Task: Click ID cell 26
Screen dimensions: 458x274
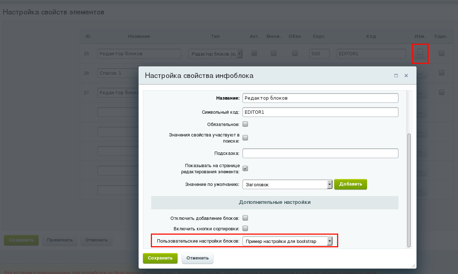Action: 86,73
